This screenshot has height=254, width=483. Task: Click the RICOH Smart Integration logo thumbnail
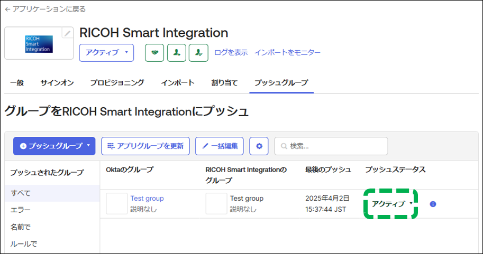[39, 44]
